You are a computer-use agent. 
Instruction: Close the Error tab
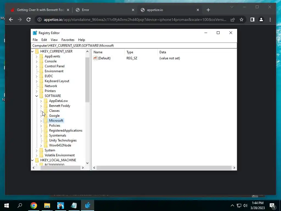133,10
